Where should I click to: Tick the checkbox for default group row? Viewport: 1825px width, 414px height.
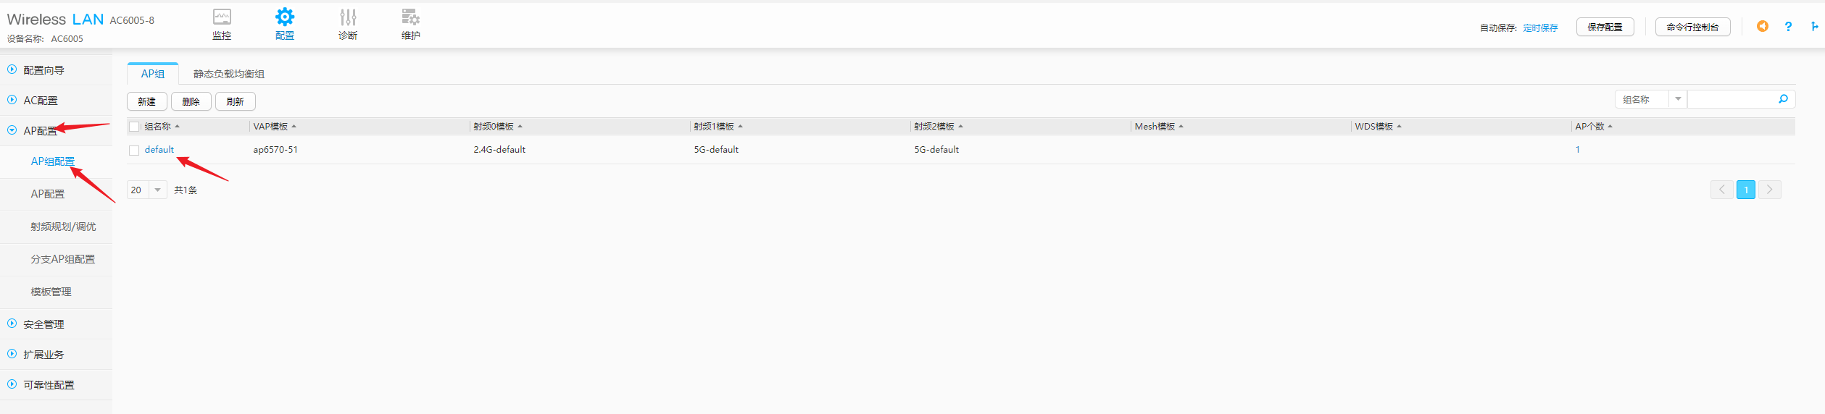tap(134, 151)
